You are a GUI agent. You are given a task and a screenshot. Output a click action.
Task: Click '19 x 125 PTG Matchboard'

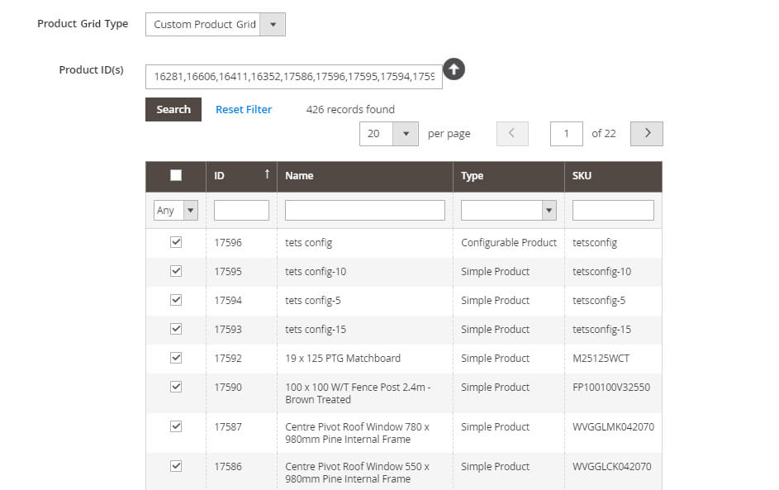click(343, 358)
